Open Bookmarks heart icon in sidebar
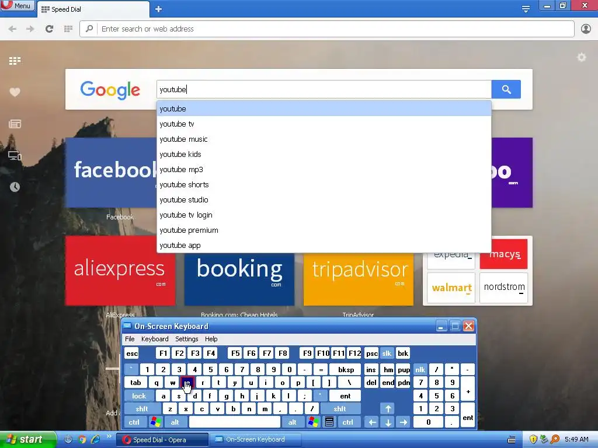The width and height of the screenshot is (598, 448). coord(15,92)
